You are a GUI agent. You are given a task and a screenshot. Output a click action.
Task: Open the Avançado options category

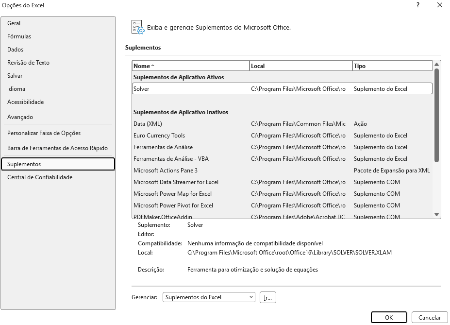tap(58, 117)
